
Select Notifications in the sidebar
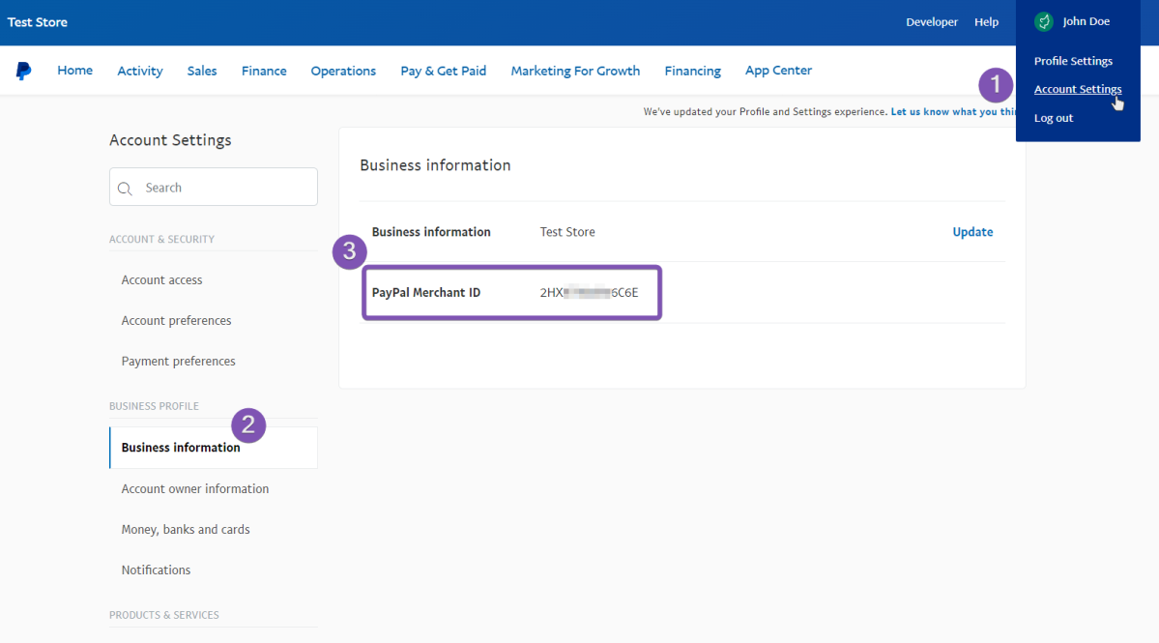[156, 570]
